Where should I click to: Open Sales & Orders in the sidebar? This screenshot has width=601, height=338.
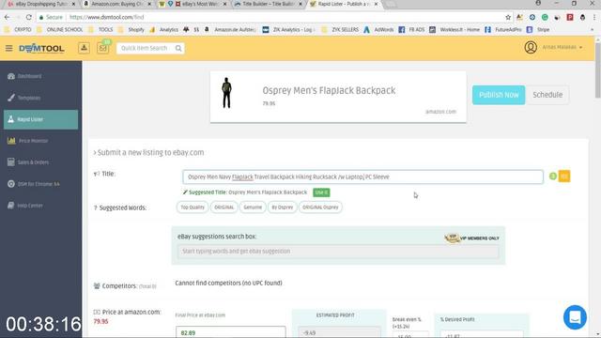pyautogui.click(x=40, y=162)
